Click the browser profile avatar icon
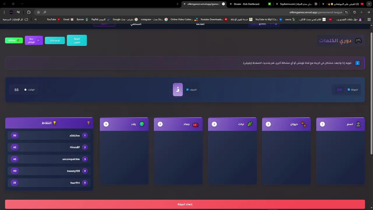Screen dimensions: 373x210 (11, 12)
